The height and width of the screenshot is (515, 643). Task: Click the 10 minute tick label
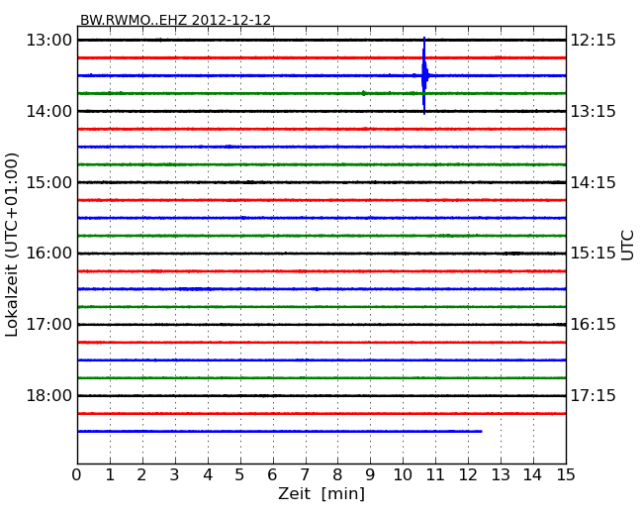point(403,475)
